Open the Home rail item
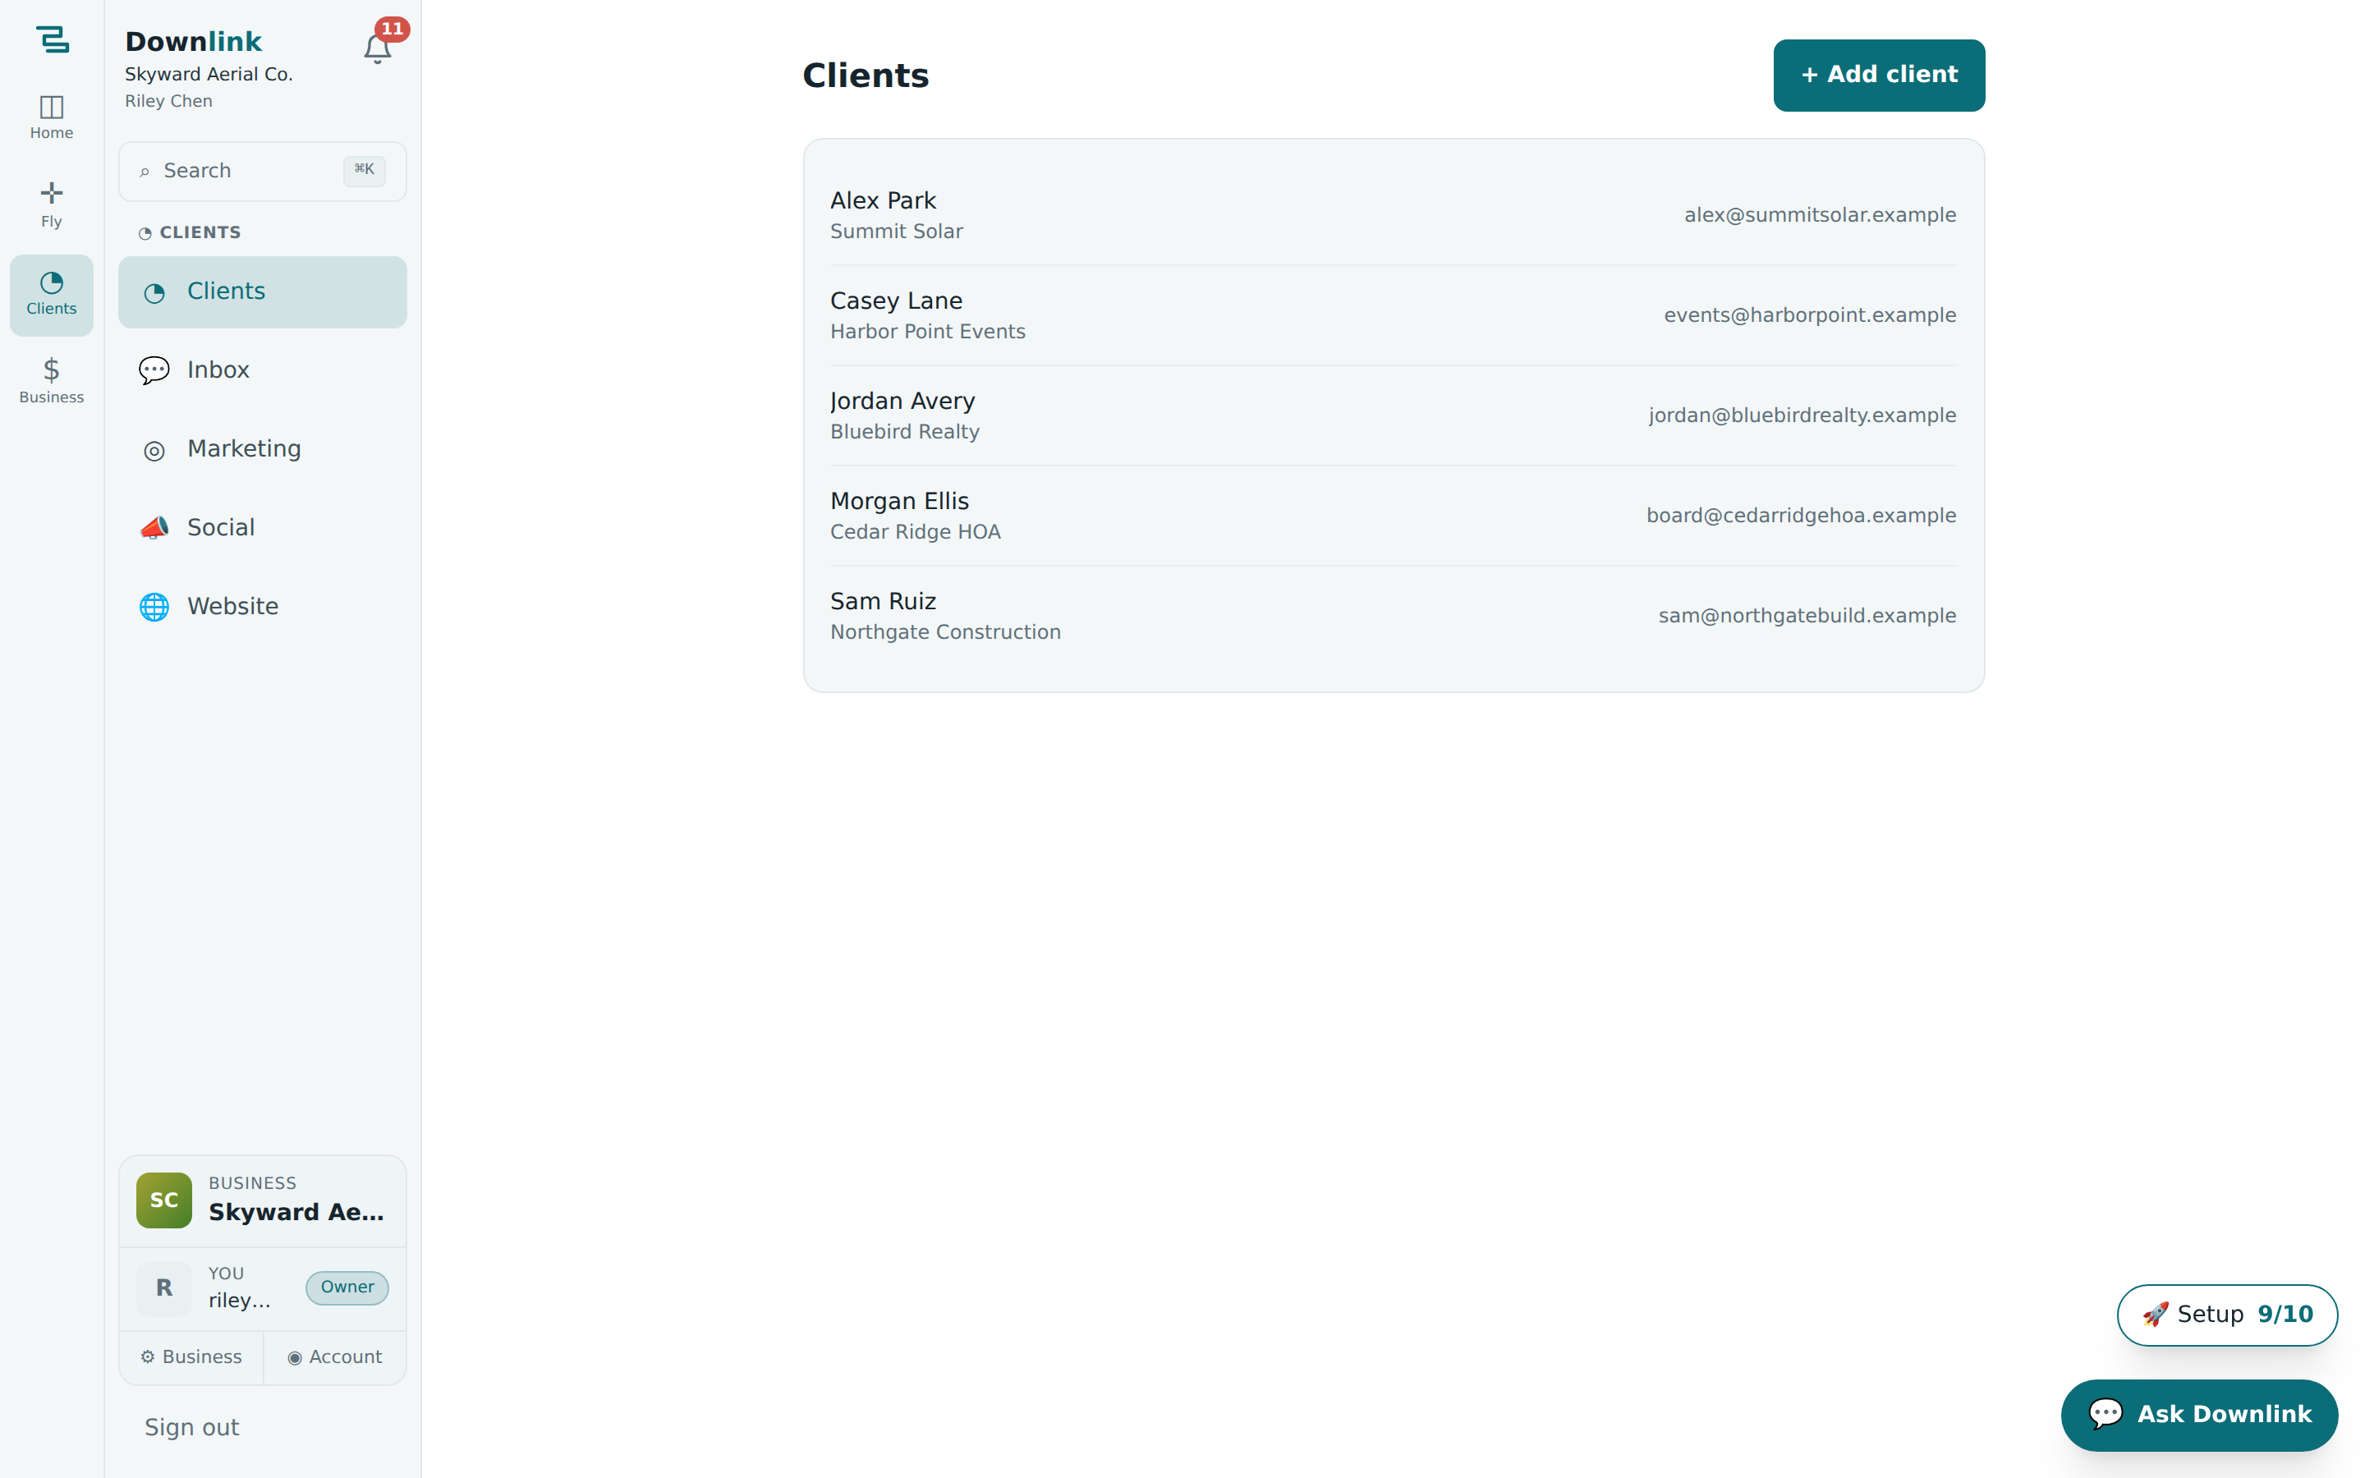Image resolution: width=2365 pixels, height=1478 pixels. (52, 117)
